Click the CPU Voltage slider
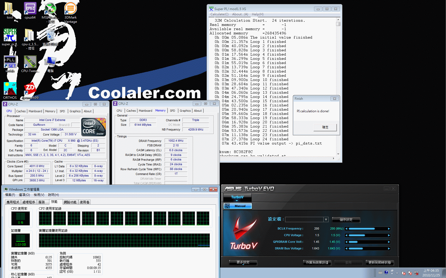This screenshot has width=446, height=278. coord(368,235)
